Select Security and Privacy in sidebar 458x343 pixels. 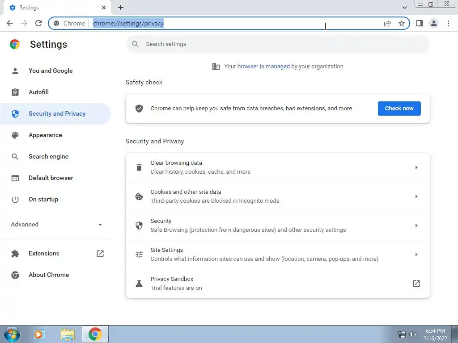56,114
